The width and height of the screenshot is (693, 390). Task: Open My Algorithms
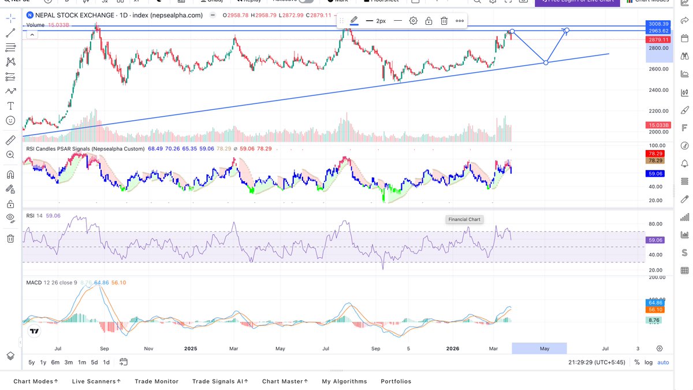tap(344, 381)
